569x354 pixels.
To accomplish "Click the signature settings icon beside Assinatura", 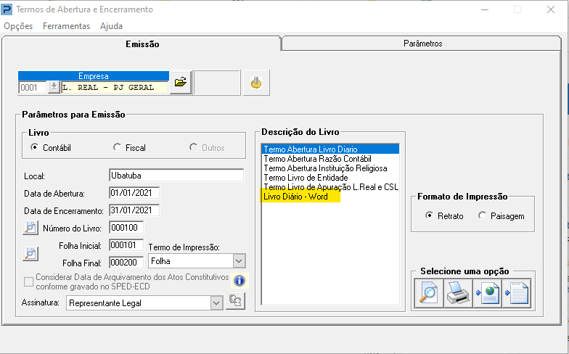I will pyautogui.click(x=235, y=301).
